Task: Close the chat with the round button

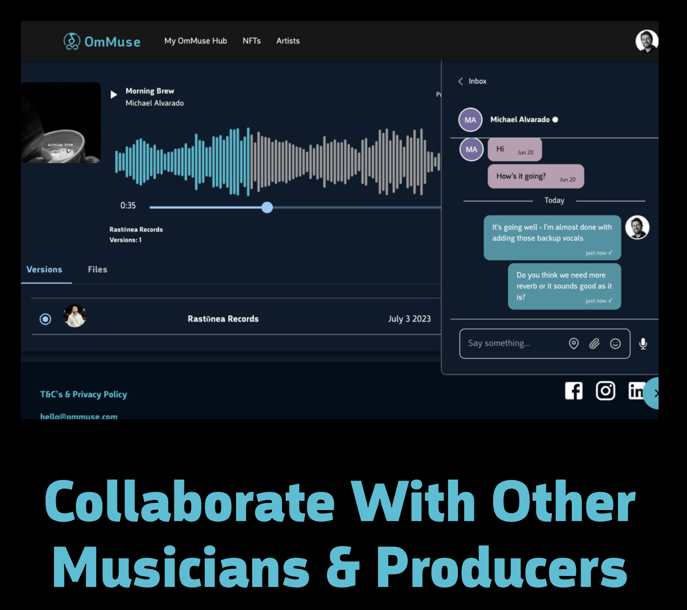Action: (651, 393)
